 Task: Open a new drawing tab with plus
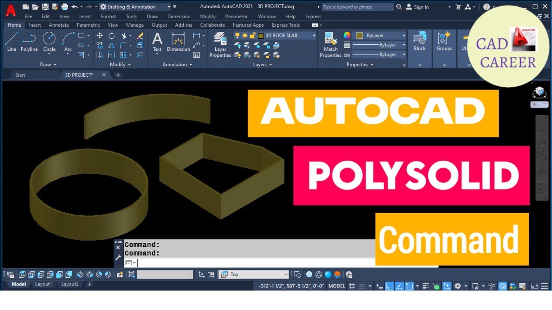click(118, 75)
